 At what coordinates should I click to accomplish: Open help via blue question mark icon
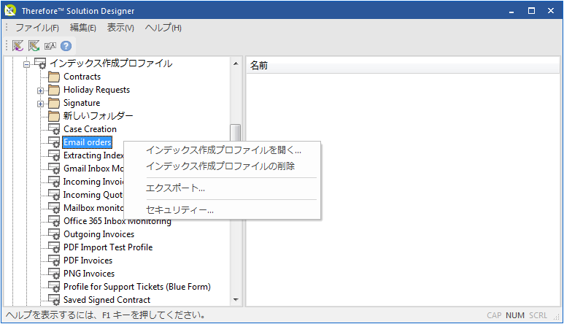66,46
